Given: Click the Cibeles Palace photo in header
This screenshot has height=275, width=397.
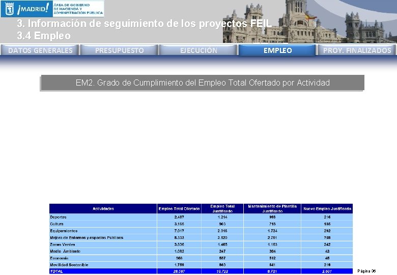Looking at the screenshot, I should point(309,21).
